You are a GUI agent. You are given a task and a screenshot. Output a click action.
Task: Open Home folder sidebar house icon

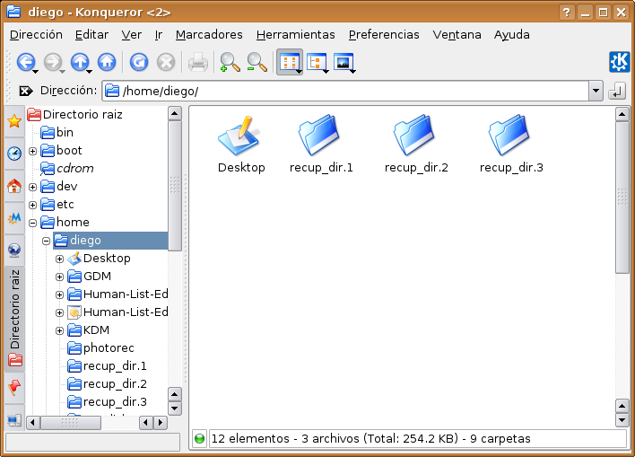point(14,186)
